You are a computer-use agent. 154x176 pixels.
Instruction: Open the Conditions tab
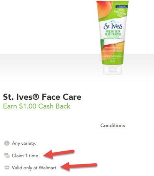click(x=112, y=126)
